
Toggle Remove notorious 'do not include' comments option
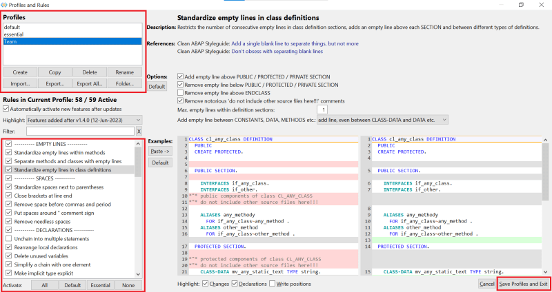(x=181, y=101)
